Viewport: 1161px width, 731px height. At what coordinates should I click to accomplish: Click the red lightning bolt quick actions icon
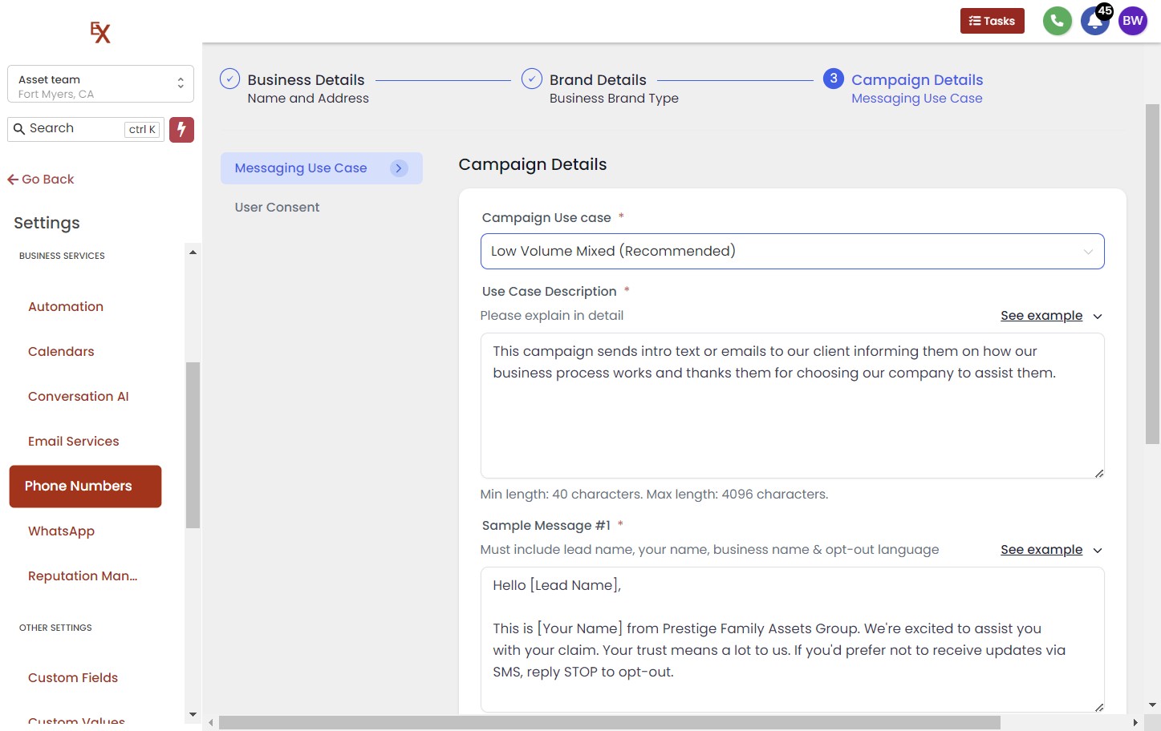(x=181, y=129)
